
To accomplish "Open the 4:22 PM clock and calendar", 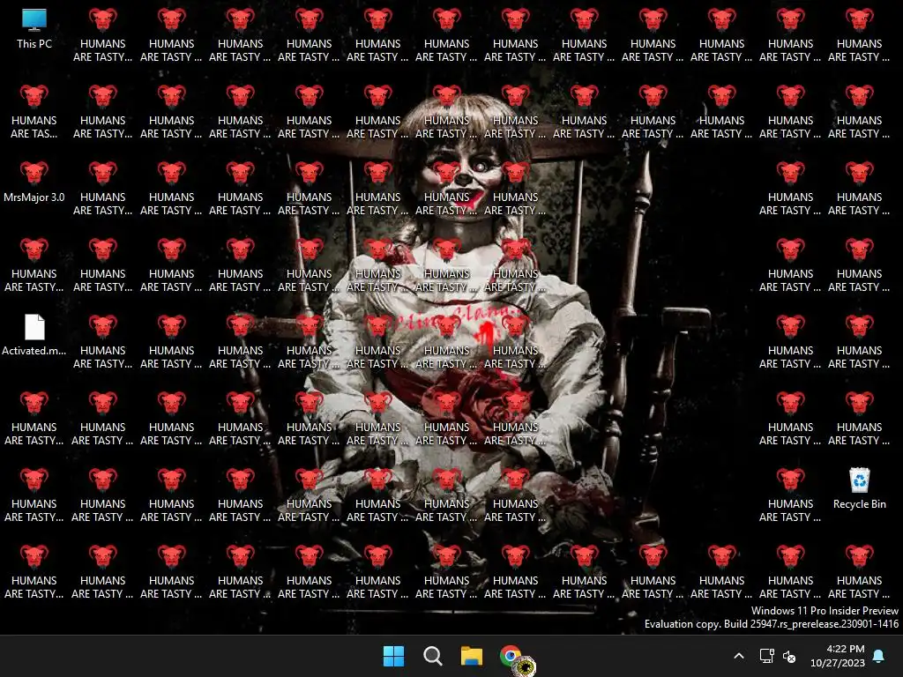I will coord(838,656).
